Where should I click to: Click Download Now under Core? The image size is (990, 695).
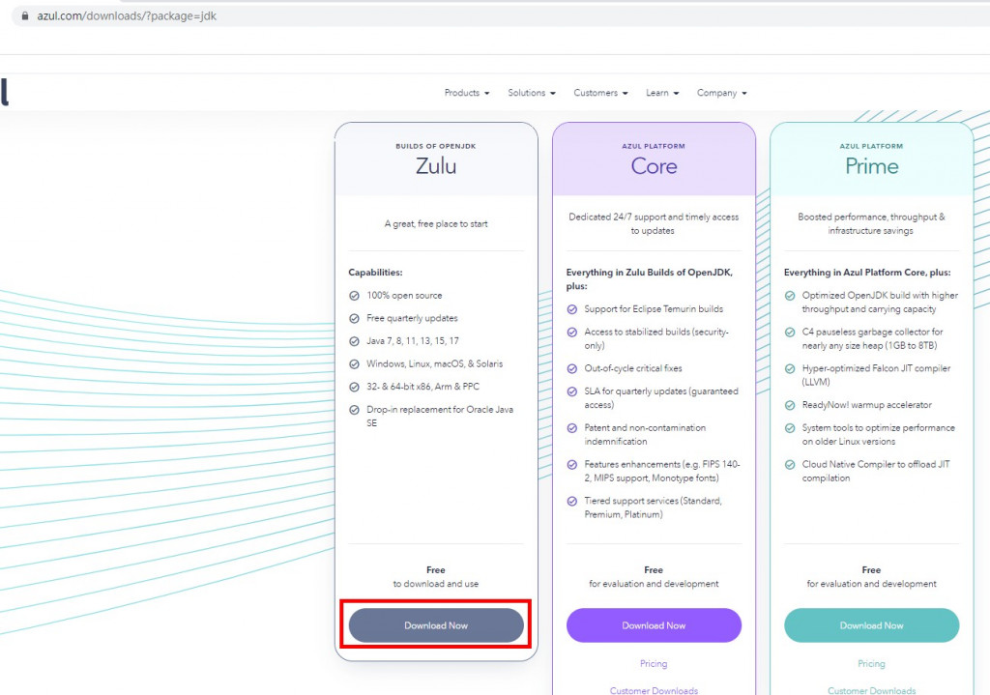click(x=654, y=625)
